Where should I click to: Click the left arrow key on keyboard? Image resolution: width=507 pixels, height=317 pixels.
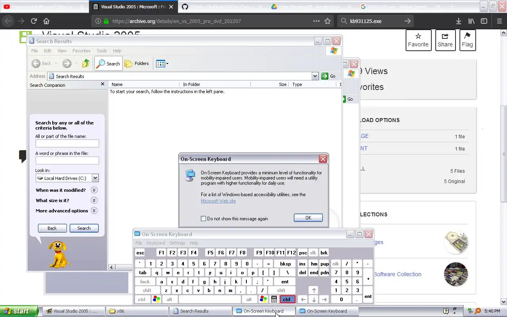click(303, 300)
